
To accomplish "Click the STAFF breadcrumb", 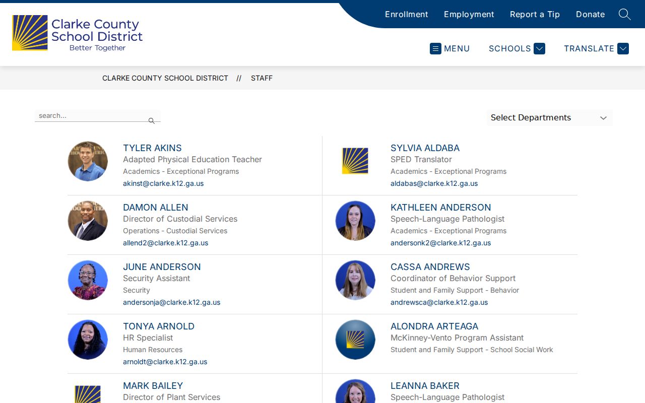I will pos(262,78).
